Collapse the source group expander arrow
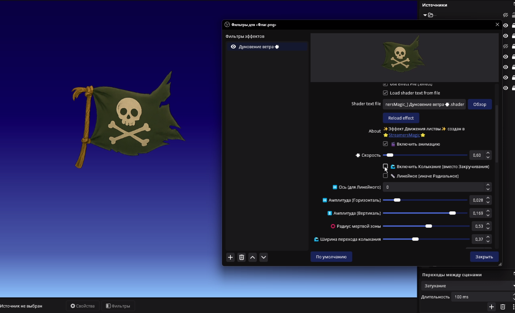The image size is (515, 313). tap(425, 15)
